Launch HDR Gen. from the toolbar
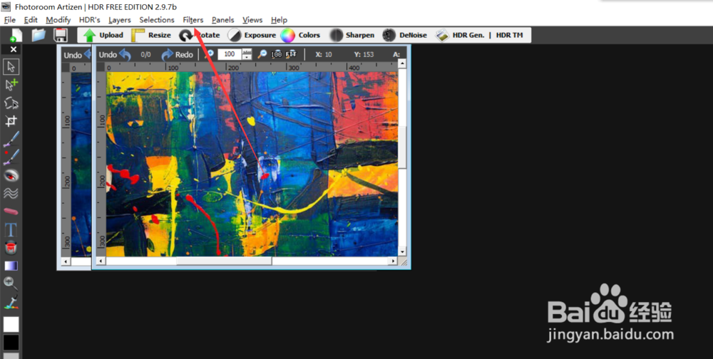This screenshot has height=359, width=713. point(460,35)
